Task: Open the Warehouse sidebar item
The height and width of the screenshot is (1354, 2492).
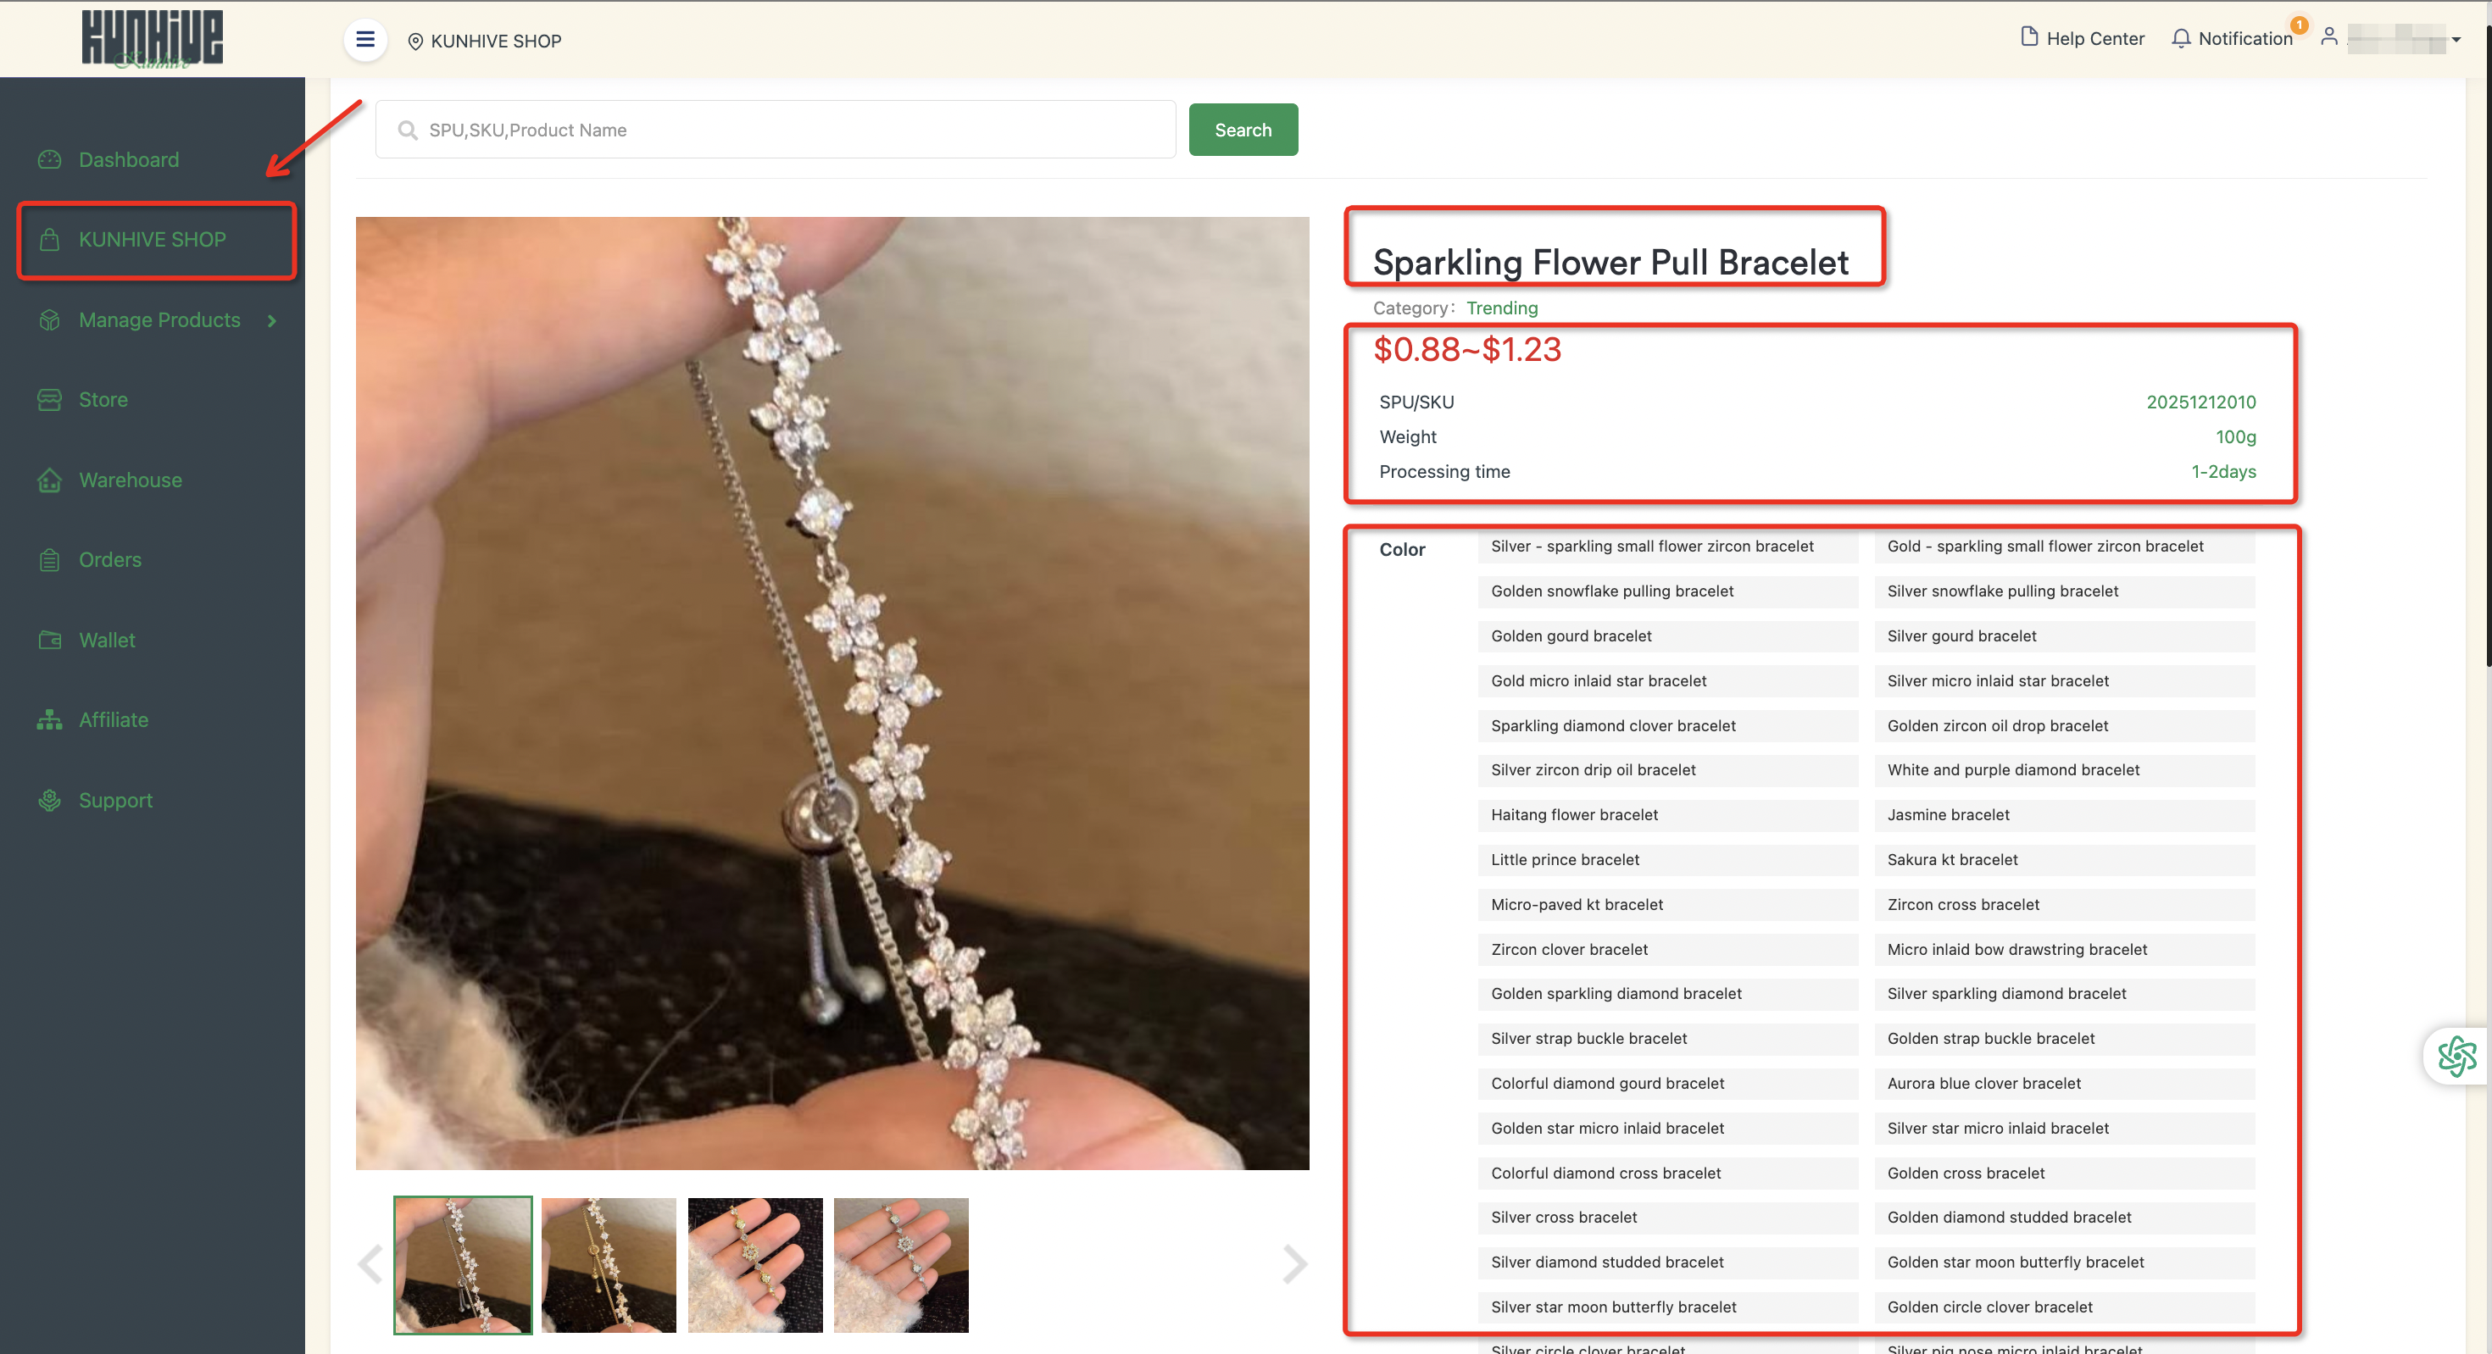Action: (x=130, y=480)
